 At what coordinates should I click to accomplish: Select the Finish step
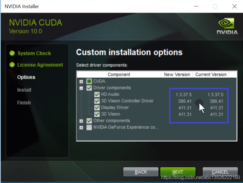pyautogui.click(x=24, y=103)
